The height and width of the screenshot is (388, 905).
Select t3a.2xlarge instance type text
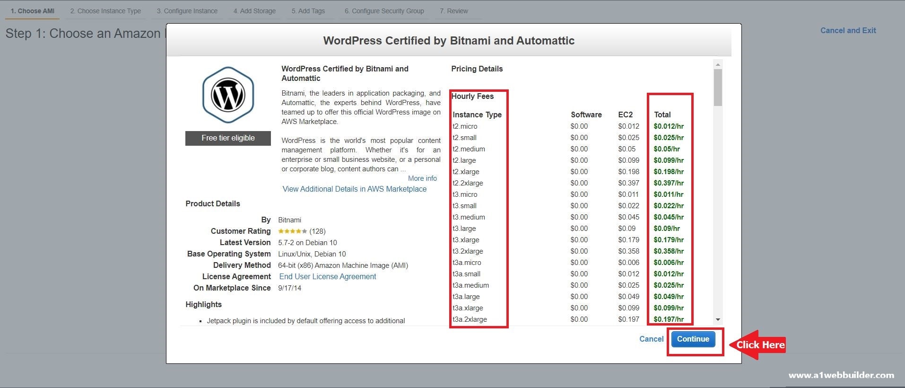click(x=470, y=319)
